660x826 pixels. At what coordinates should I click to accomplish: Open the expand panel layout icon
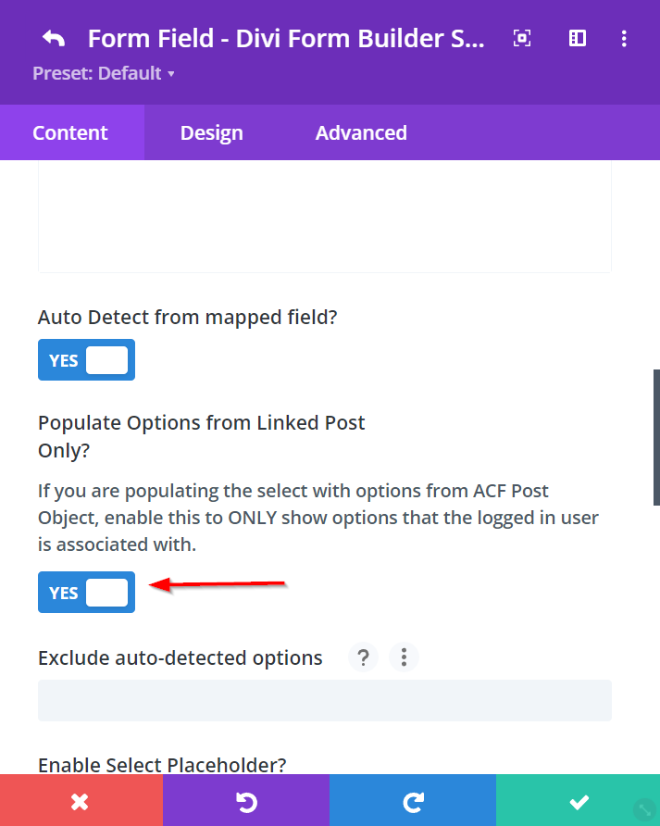click(x=577, y=39)
